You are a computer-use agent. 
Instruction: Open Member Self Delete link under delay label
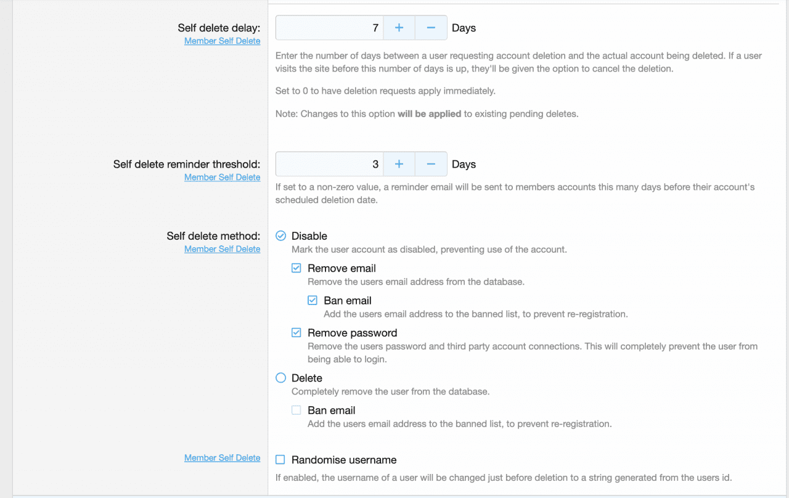[222, 41]
